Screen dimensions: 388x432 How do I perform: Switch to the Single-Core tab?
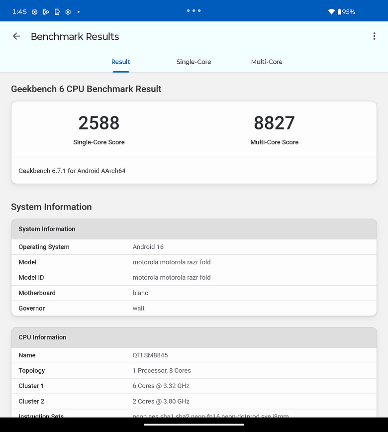point(194,62)
